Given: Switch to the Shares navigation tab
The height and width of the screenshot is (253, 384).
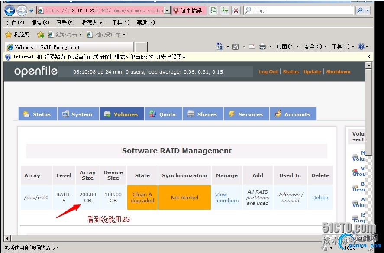Looking at the screenshot, I should coord(203,114).
